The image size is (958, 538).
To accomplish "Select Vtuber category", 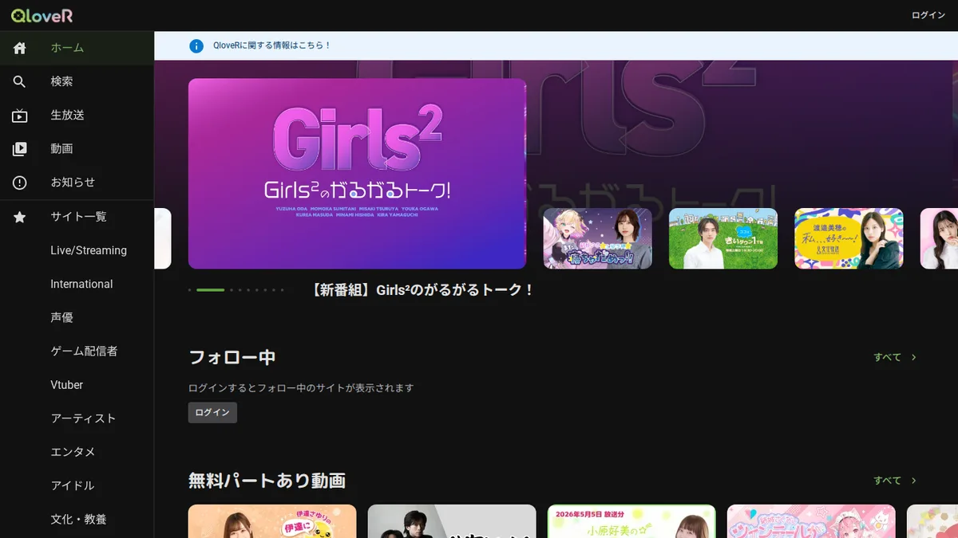I will 77,384.
